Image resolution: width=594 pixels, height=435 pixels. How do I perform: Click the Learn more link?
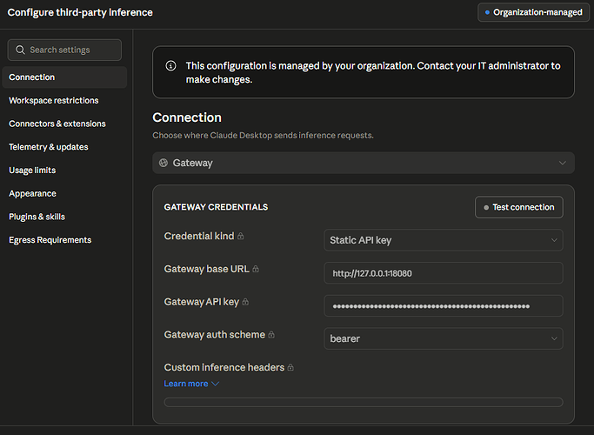pos(186,384)
